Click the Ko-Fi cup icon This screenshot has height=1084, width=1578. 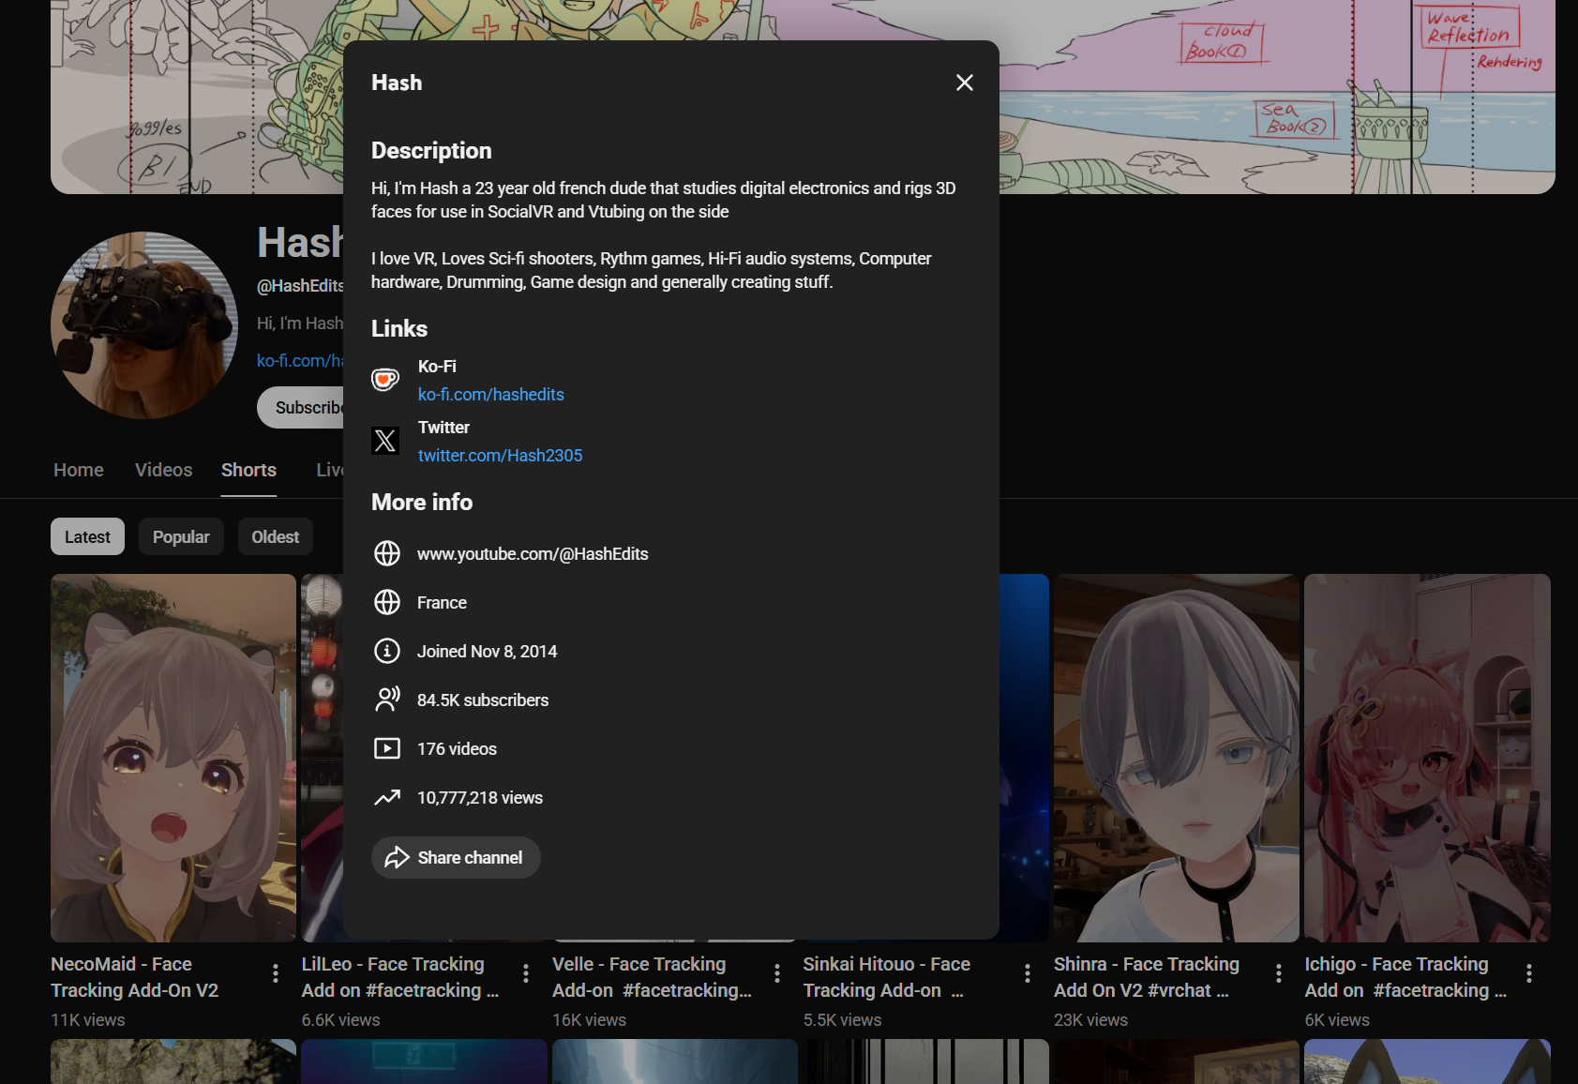pos(385,380)
